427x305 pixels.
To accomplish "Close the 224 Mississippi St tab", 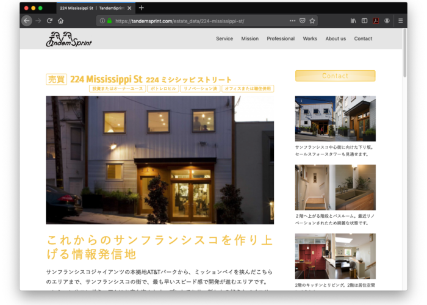I will [x=130, y=8].
